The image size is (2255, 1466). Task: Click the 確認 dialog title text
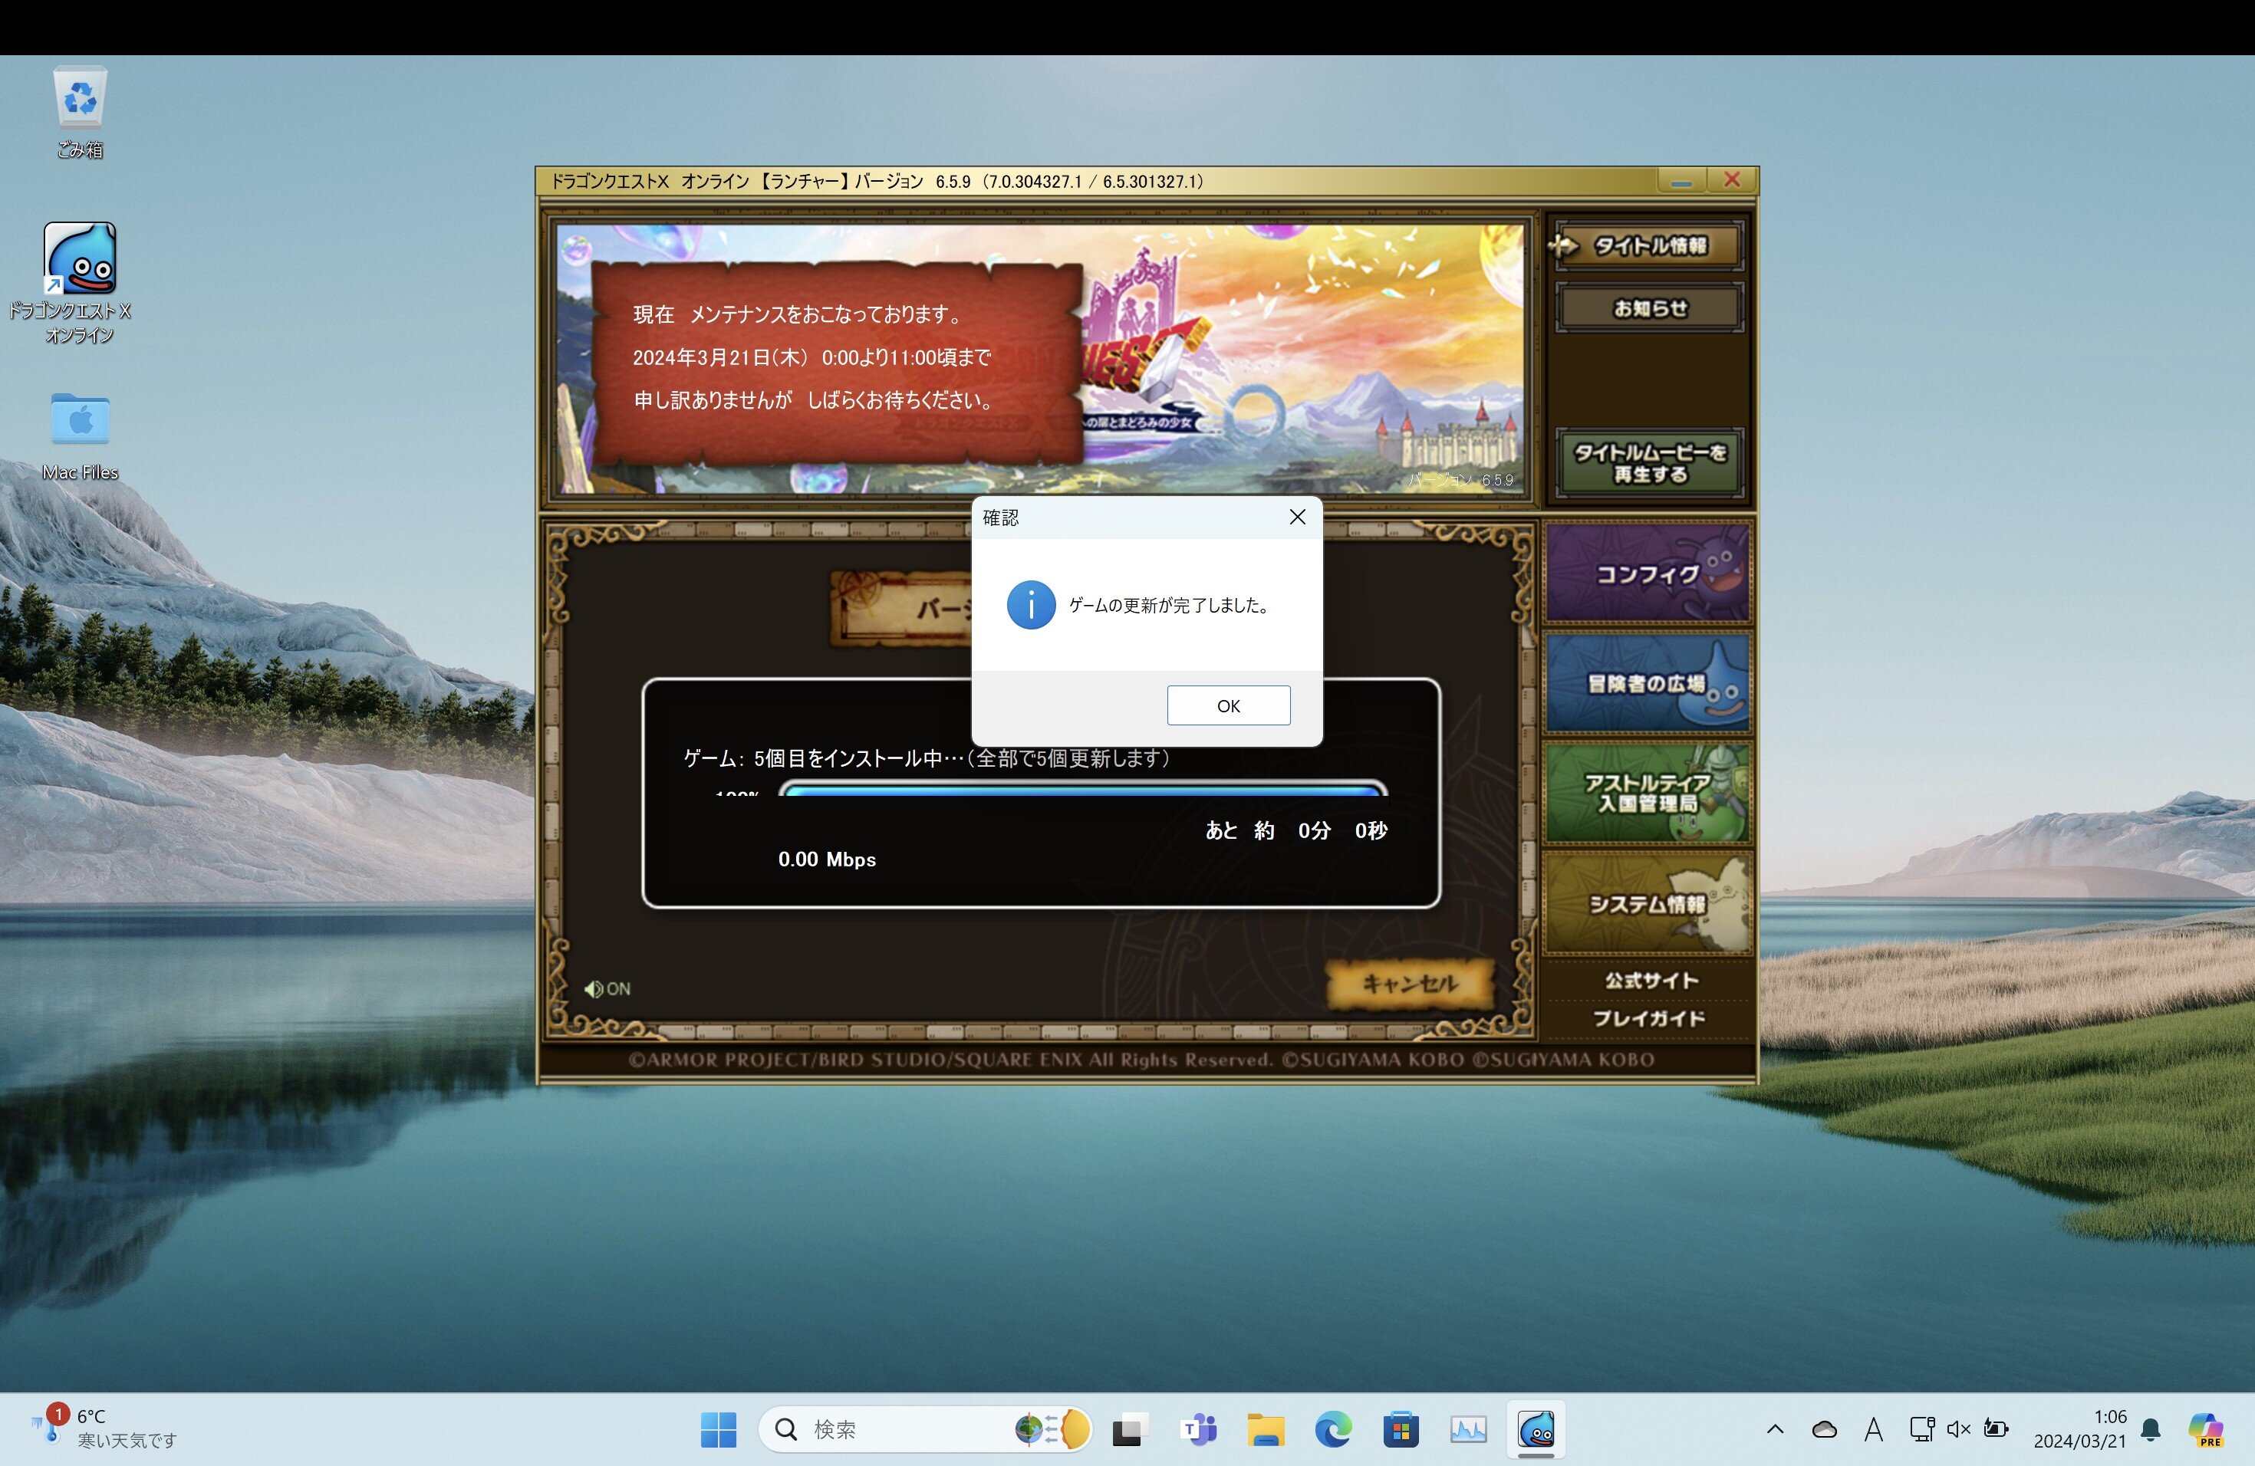[x=1000, y=517]
